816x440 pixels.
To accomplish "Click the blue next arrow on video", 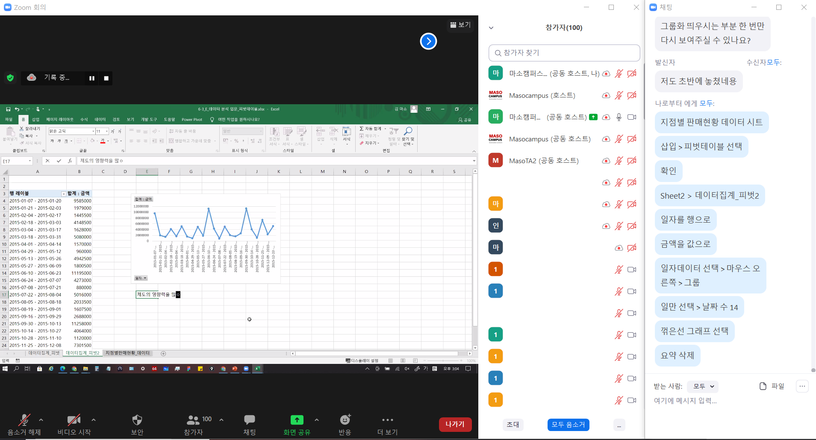I will pyautogui.click(x=428, y=41).
